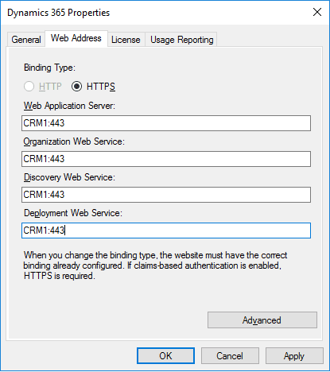Click the Discovery Web Service label
Screen dimensions: 330x372
(x=69, y=177)
